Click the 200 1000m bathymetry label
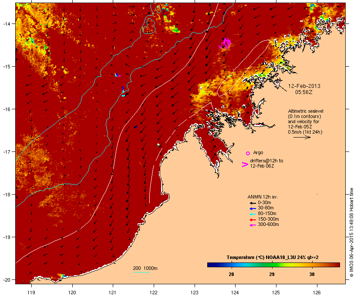Viewport: 357px width, 296px height. coord(145,268)
